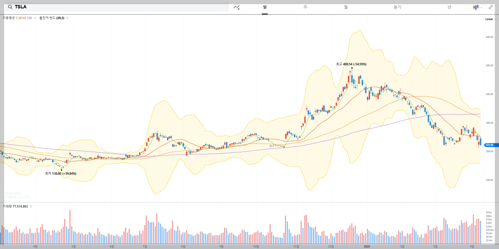Screen dimensions: 499x249
Task: Click the 225m volume axis label
Action: pyautogui.click(x=489, y=213)
